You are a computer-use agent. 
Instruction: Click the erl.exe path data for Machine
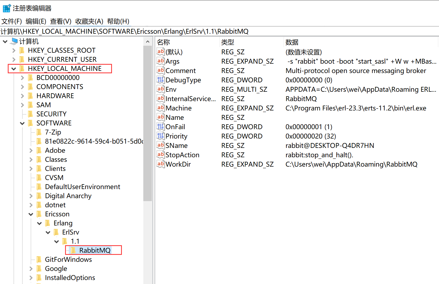coord(356,108)
